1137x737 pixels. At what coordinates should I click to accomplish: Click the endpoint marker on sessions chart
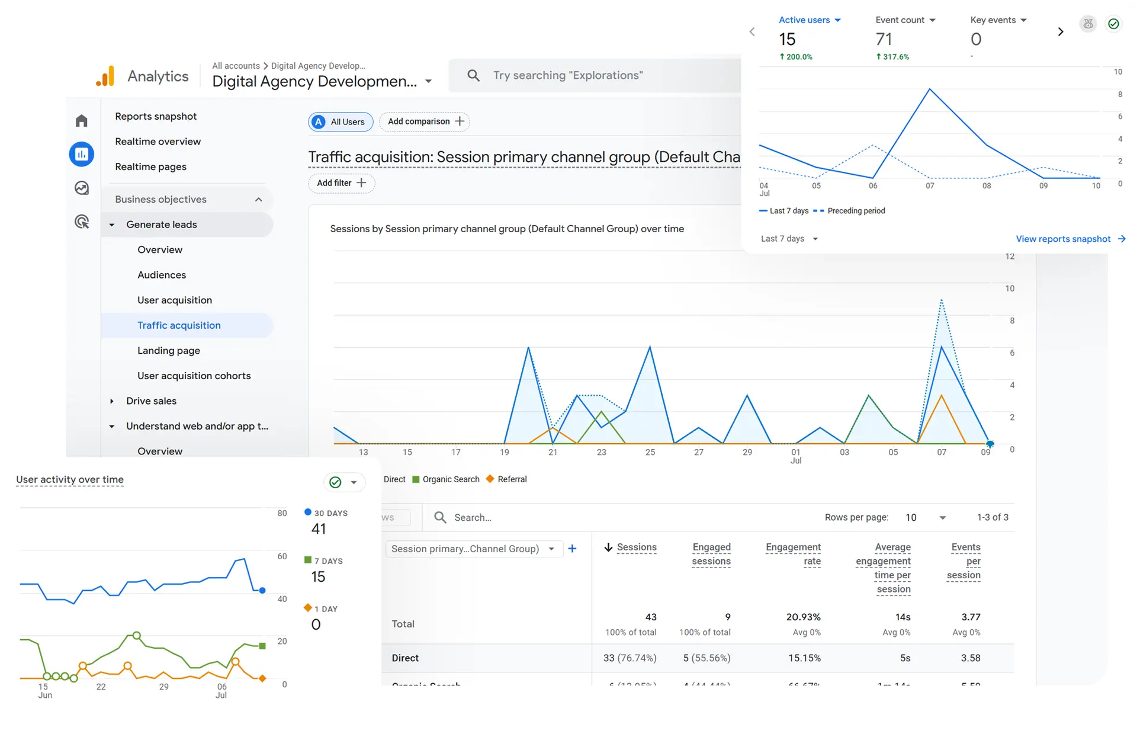(x=990, y=443)
